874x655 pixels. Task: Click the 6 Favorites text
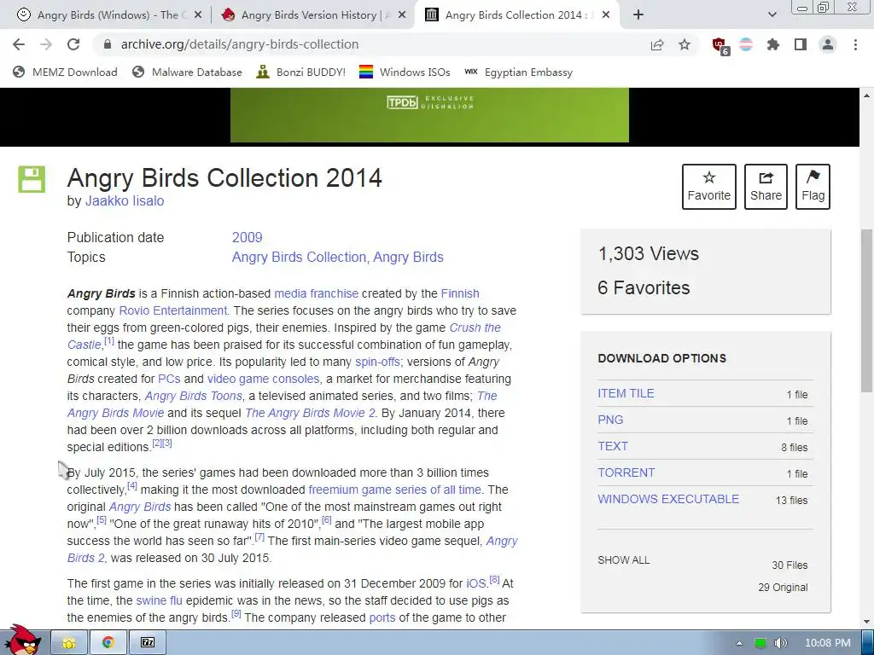click(x=644, y=288)
